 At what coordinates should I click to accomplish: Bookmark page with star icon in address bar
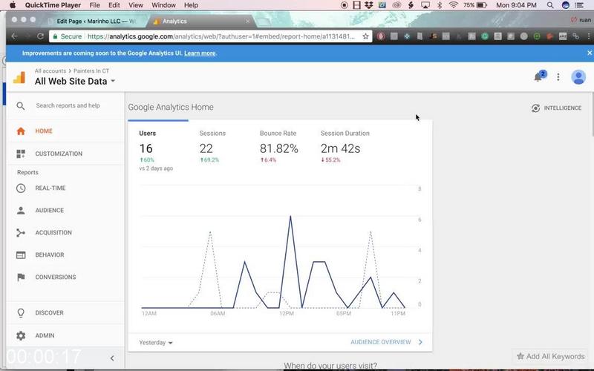365,36
